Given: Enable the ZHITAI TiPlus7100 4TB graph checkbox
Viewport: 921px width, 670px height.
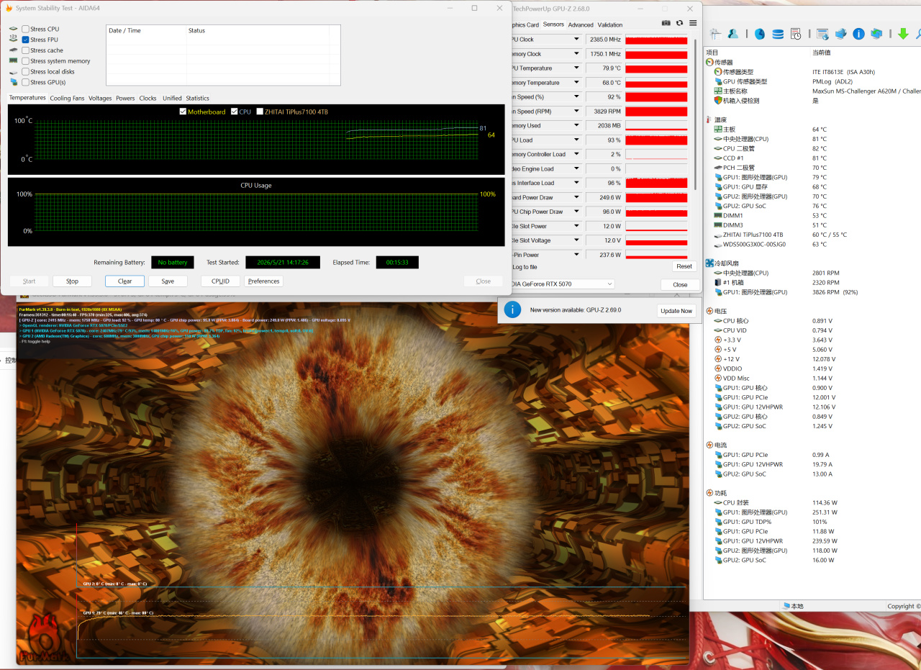Looking at the screenshot, I should tap(260, 112).
